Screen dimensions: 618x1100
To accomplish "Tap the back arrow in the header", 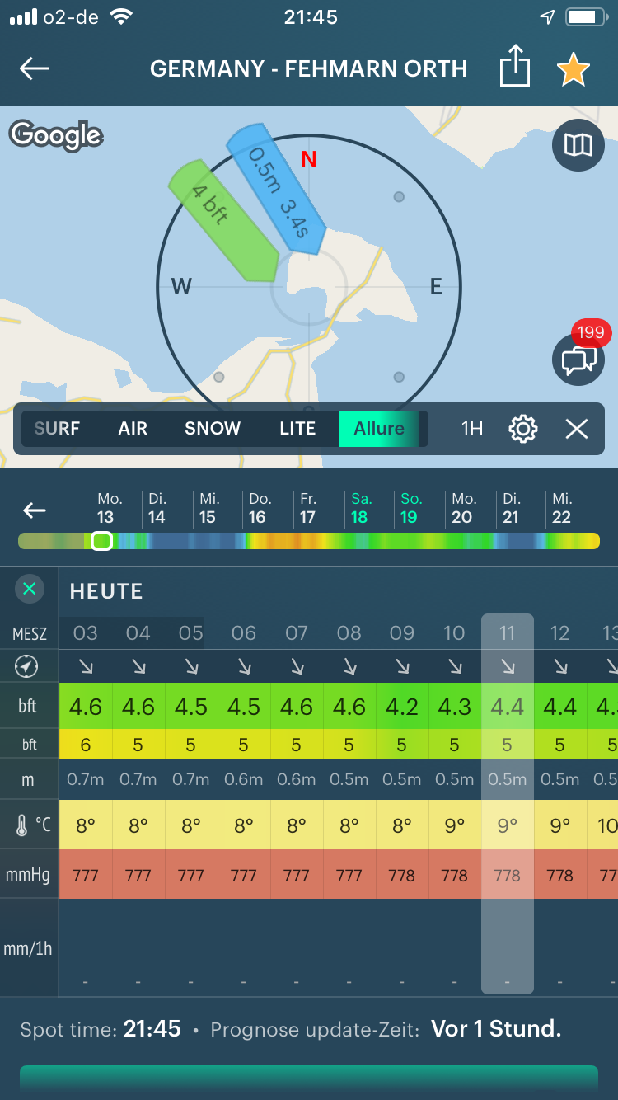I will (35, 68).
